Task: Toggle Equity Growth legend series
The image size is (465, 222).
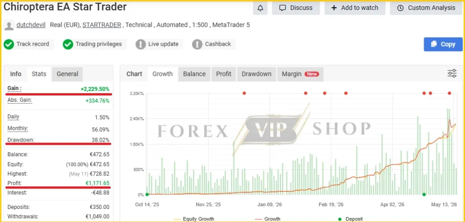Action: point(193,219)
